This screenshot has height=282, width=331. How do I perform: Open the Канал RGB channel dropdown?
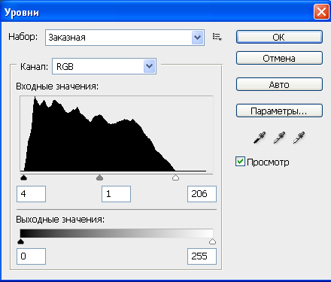(104, 66)
